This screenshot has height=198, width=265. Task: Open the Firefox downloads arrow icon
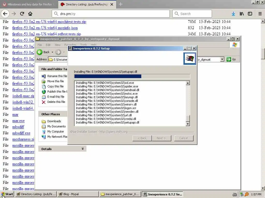coord(233,14)
